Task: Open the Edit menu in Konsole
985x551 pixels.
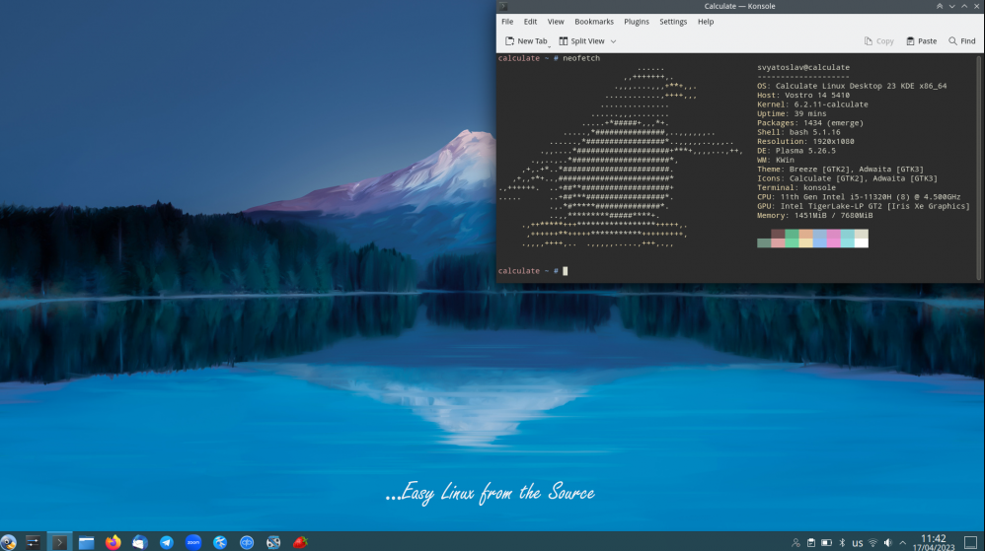Action: pyautogui.click(x=530, y=22)
